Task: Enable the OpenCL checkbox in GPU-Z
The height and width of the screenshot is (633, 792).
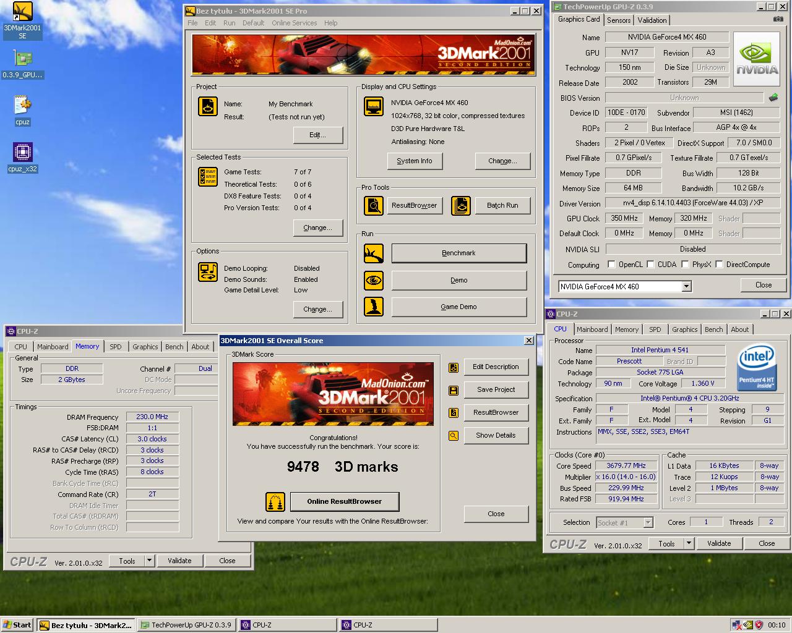Action: 611,265
